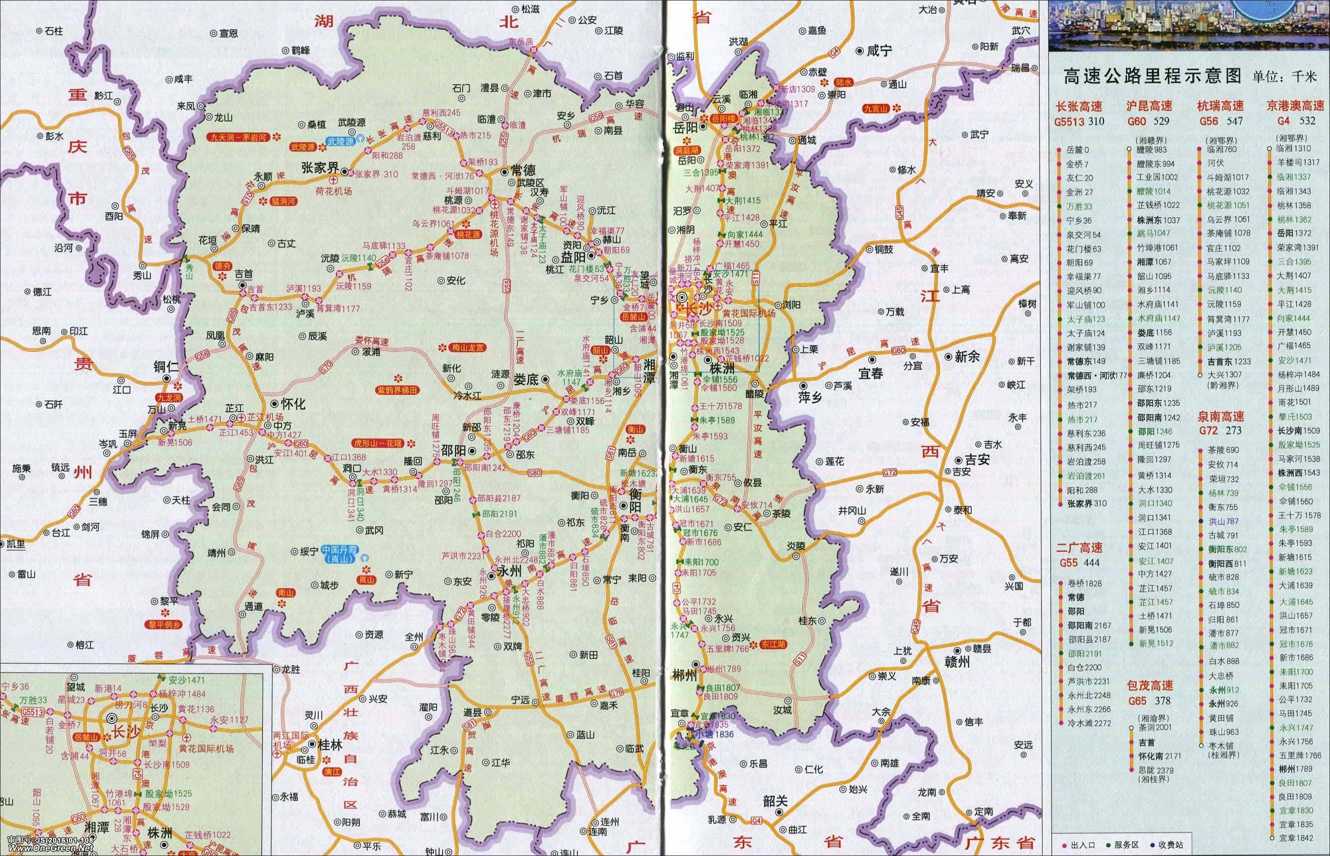Click the 梅山龙宫 scenic flower icon
The width and height of the screenshot is (1330, 856).
click(x=443, y=348)
